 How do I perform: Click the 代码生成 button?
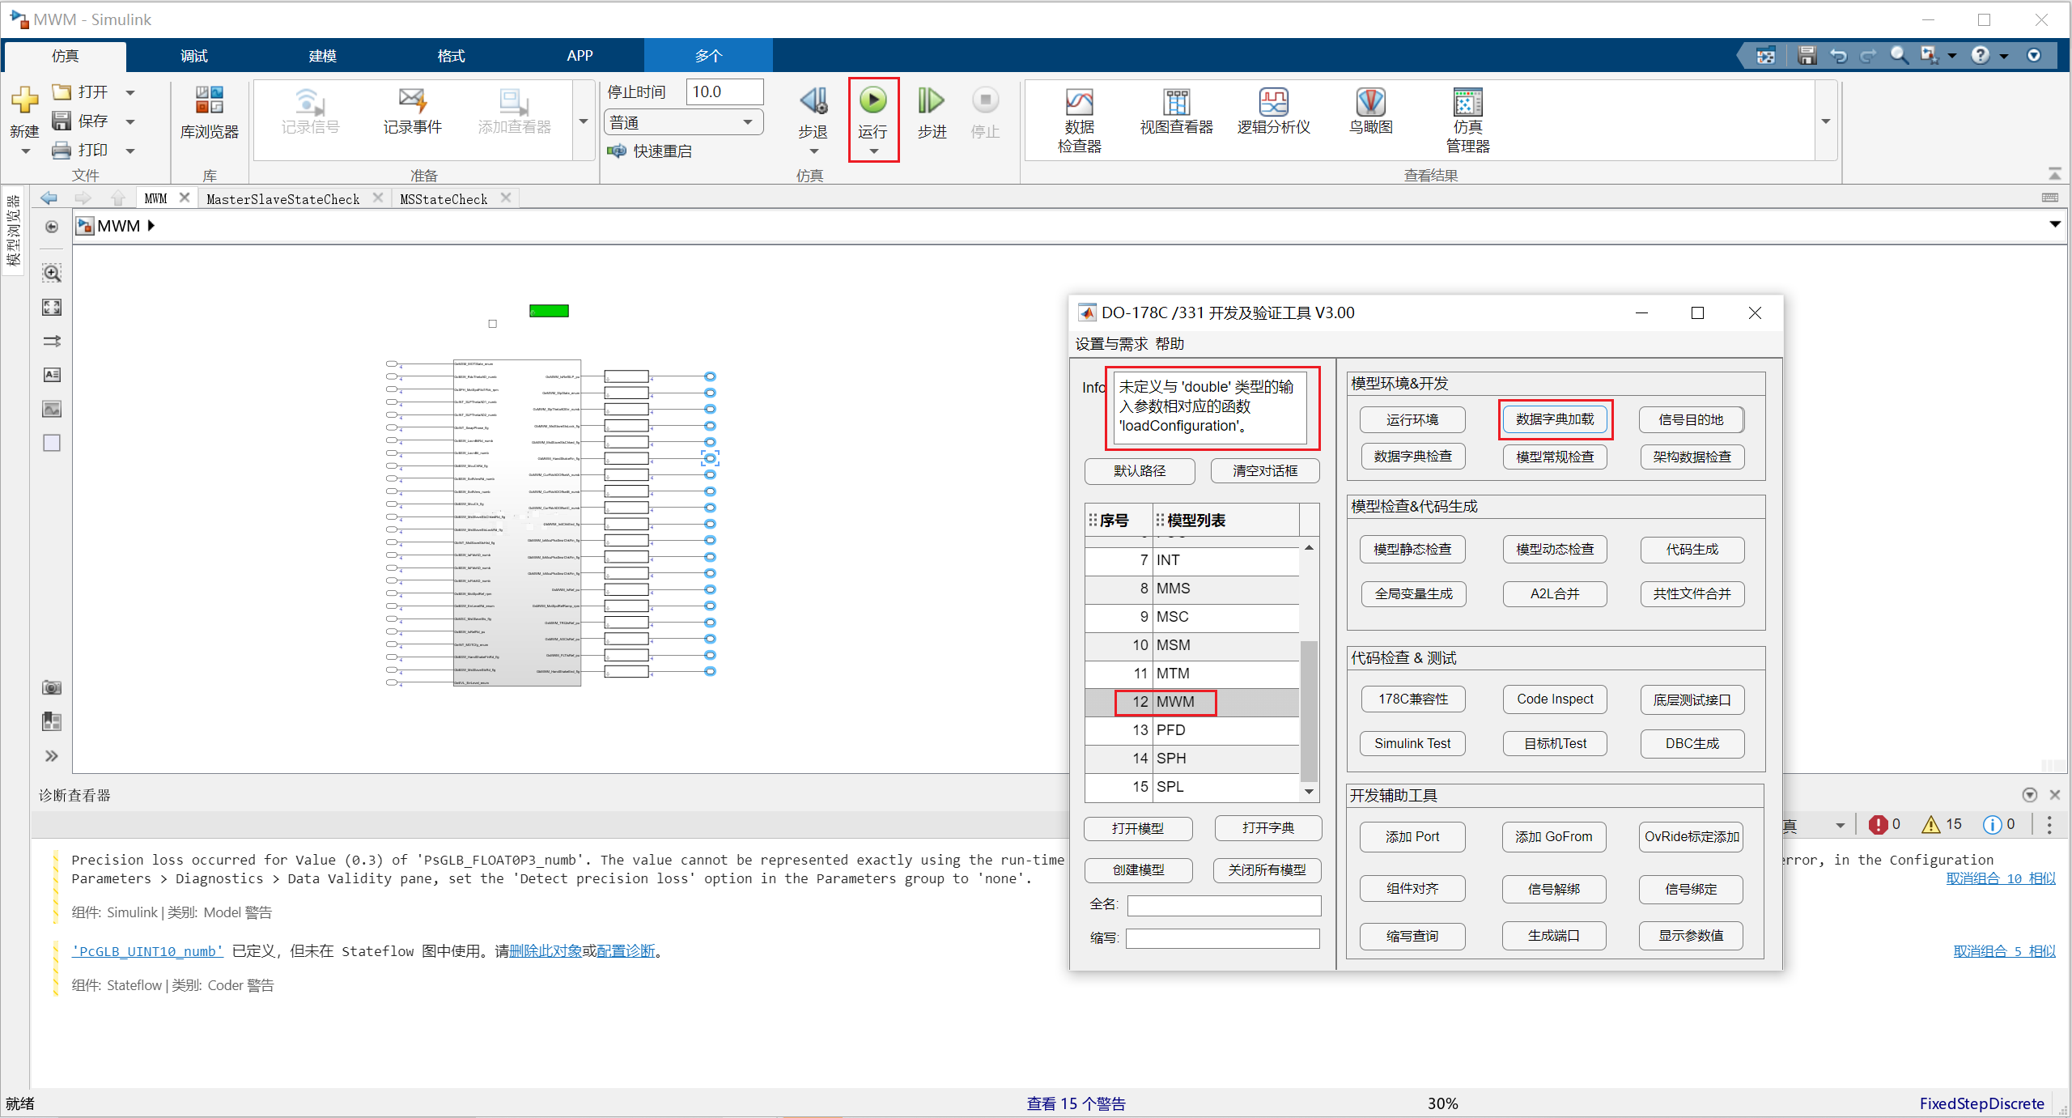[1692, 550]
